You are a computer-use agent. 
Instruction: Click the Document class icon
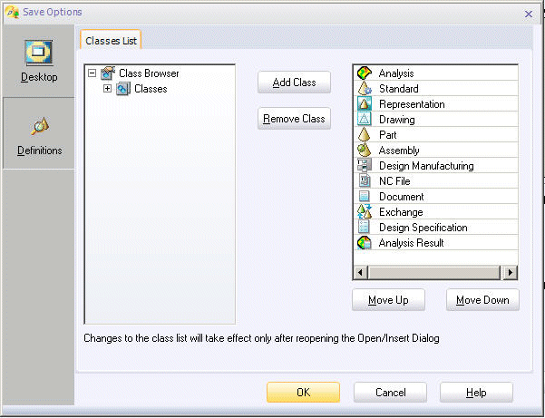(x=365, y=197)
